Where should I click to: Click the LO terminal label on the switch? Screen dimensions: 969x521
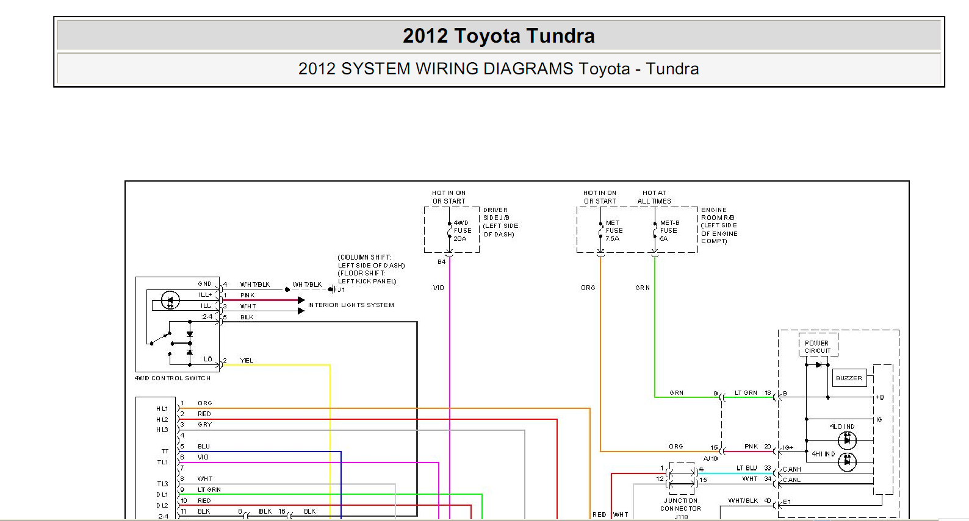pyautogui.click(x=208, y=360)
